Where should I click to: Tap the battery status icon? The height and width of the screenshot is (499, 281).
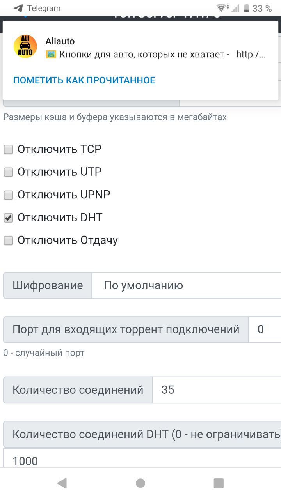coord(247,8)
